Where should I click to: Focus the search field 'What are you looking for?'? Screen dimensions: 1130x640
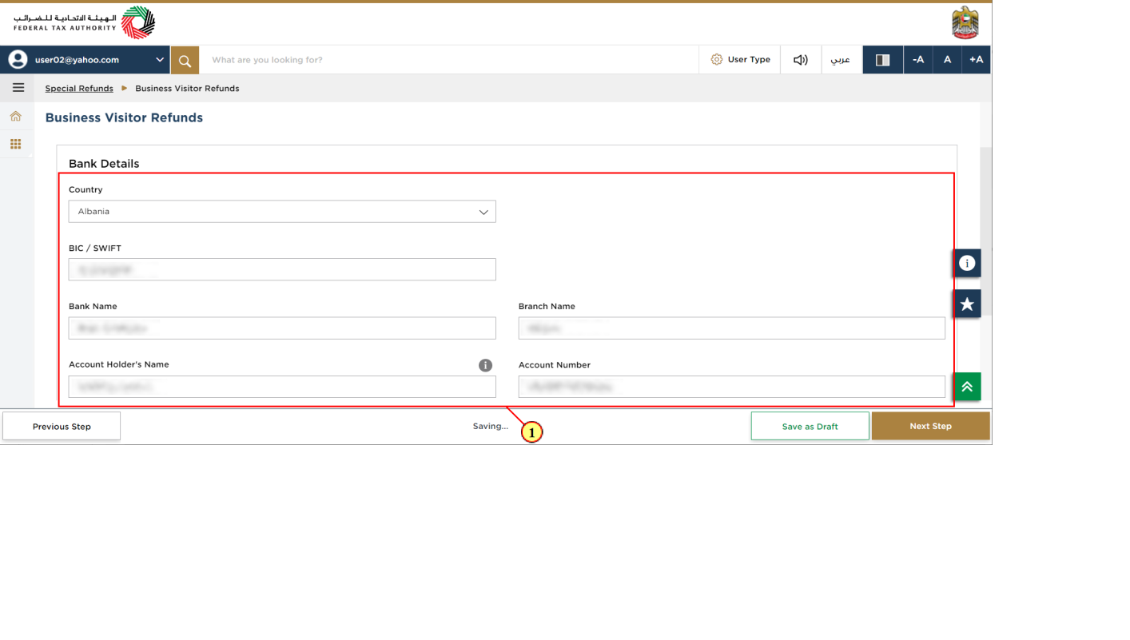pyautogui.click(x=449, y=60)
